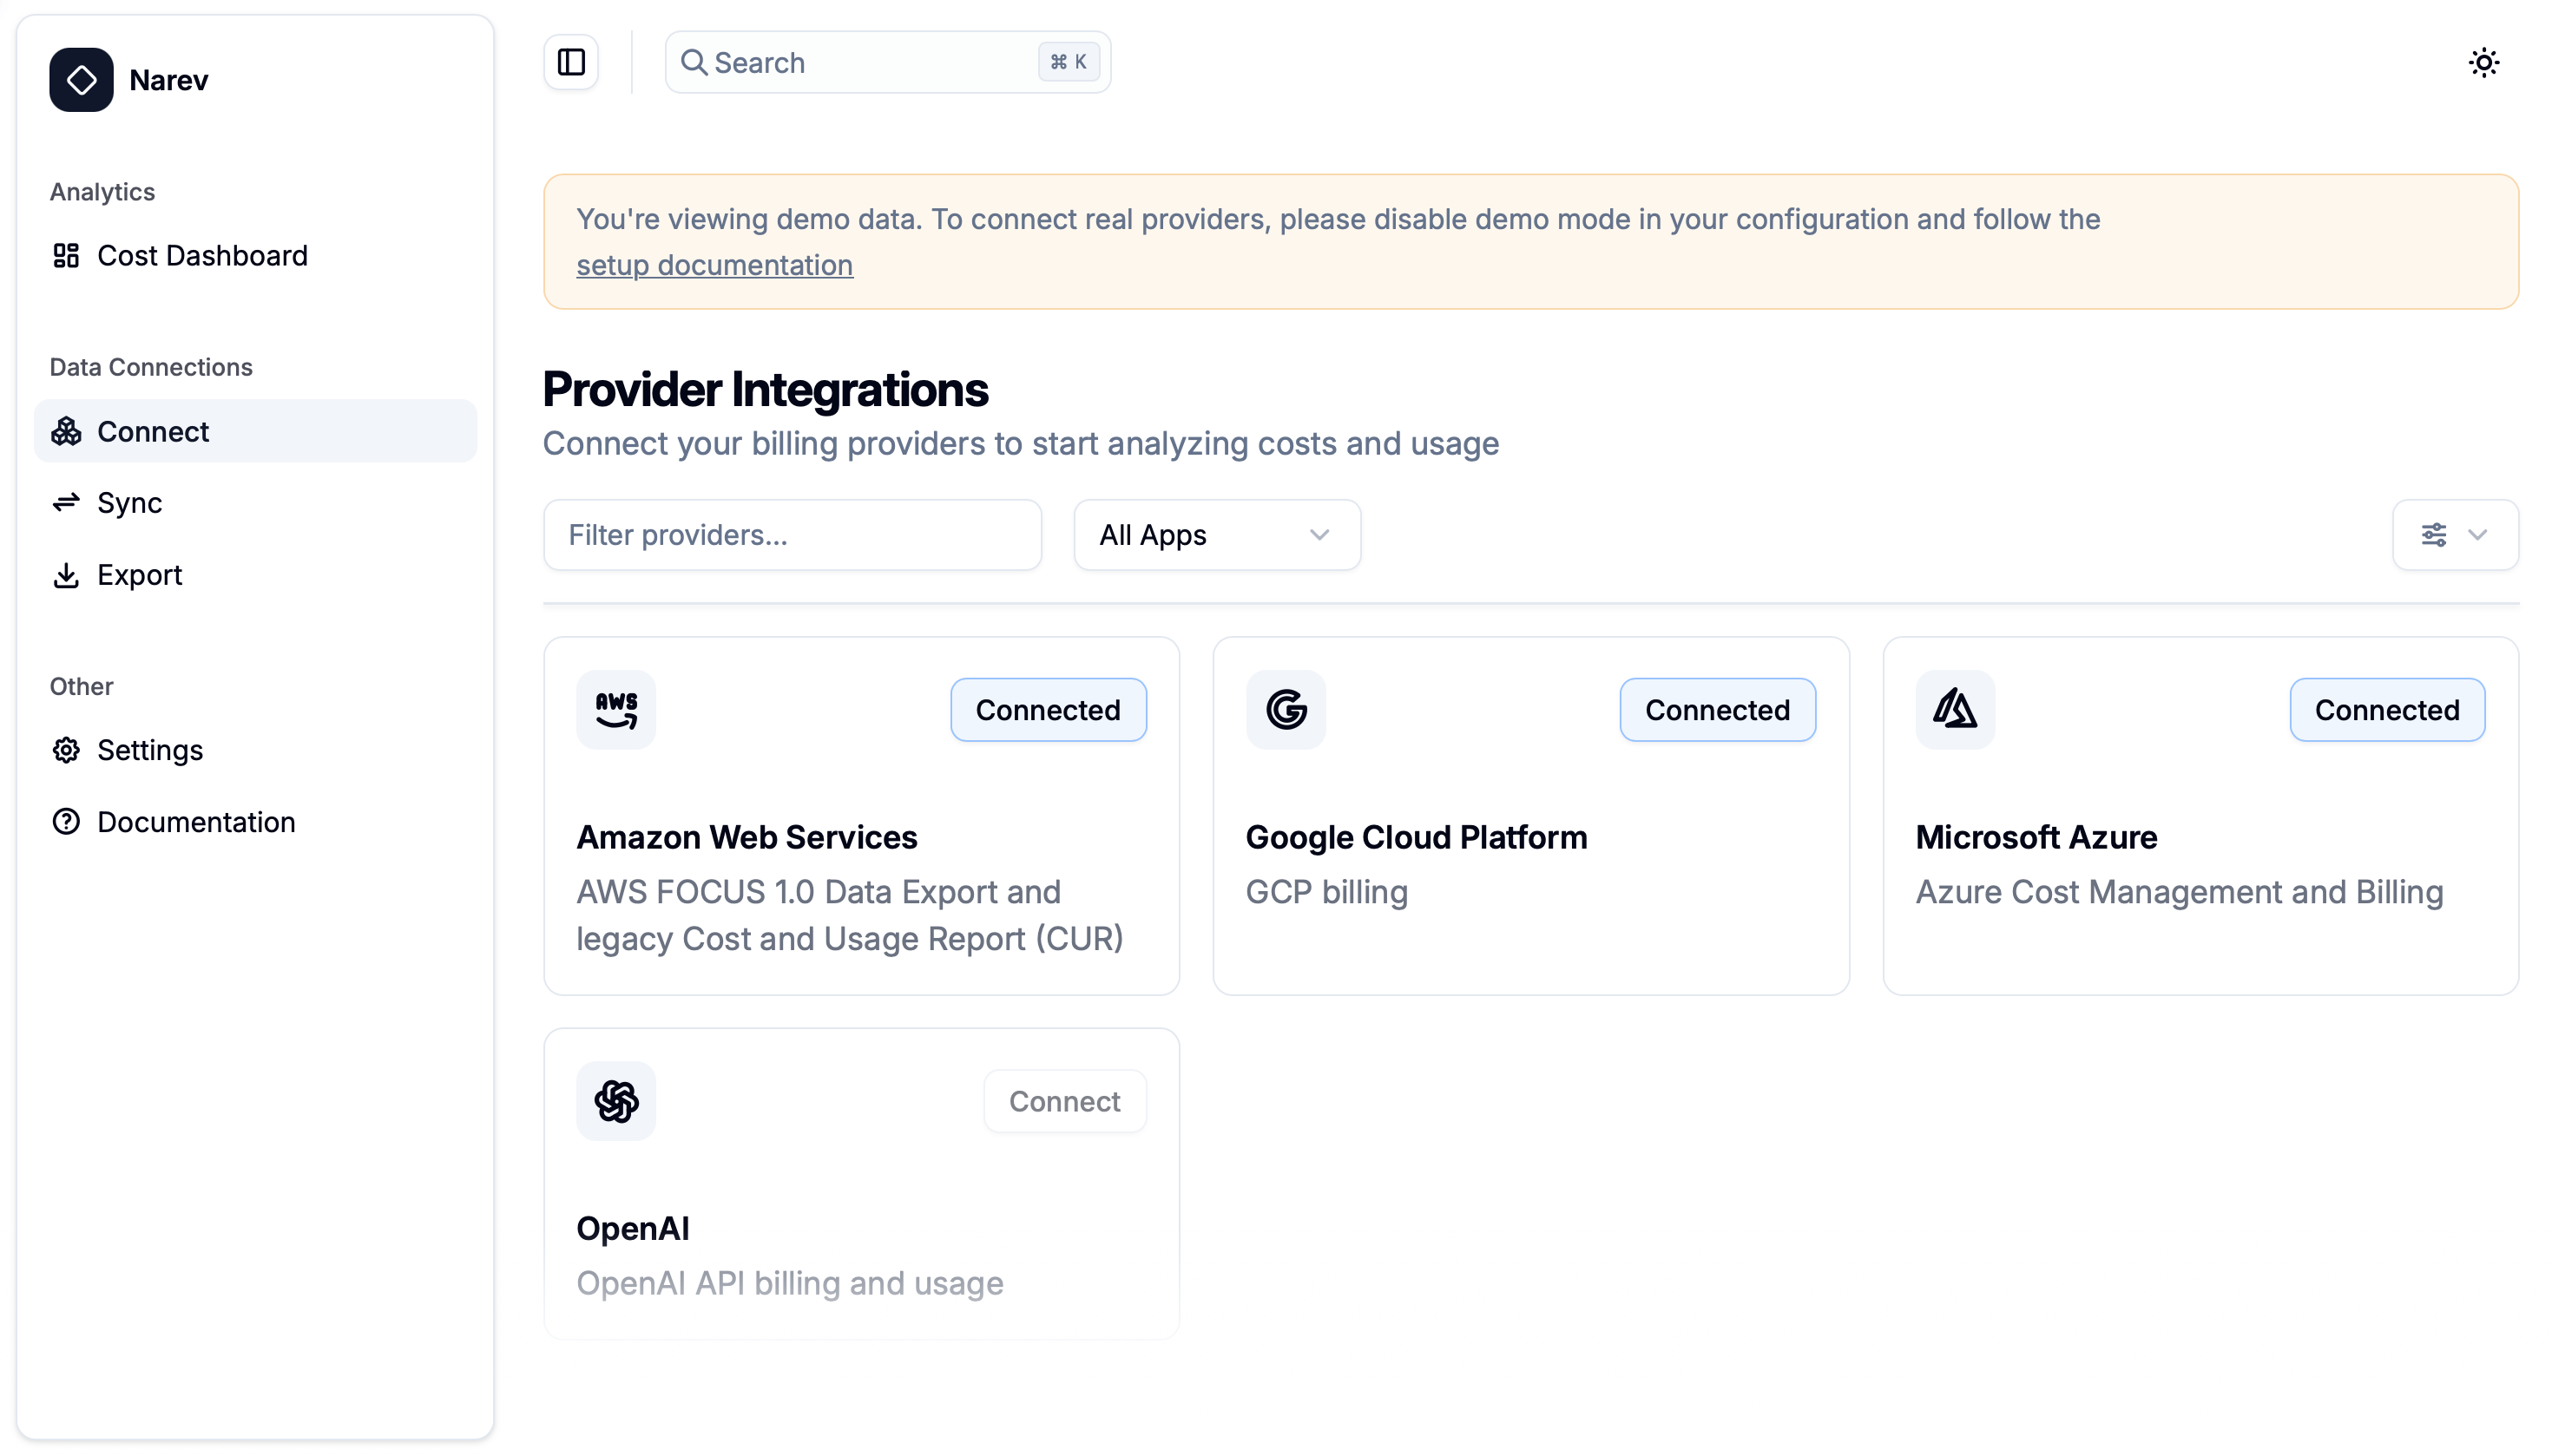This screenshot has height=1456, width=2552.
Task: Click the 'Data Connections' section label
Action: click(x=151, y=367)
